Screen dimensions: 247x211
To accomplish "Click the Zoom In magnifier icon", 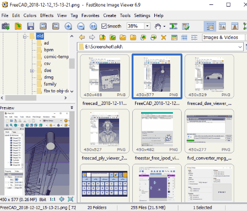I will pos(68,26).
